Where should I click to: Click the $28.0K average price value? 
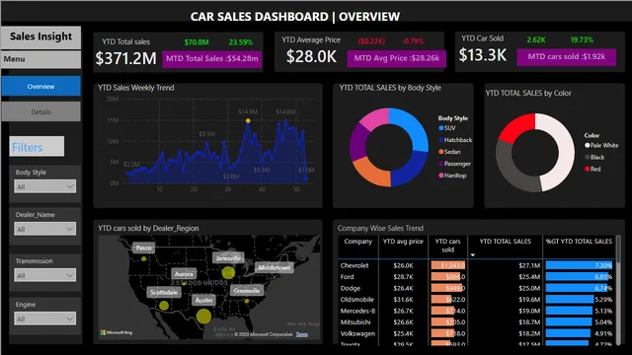(311, 57)
